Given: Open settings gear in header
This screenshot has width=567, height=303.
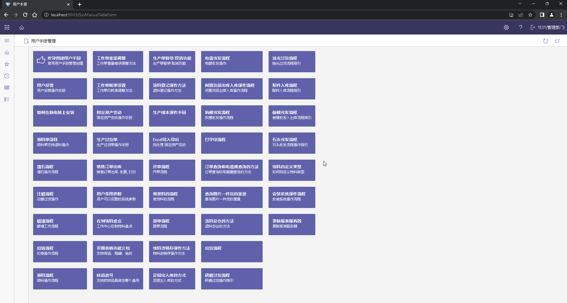Looking at the screenshot, I should click(506, 27).
